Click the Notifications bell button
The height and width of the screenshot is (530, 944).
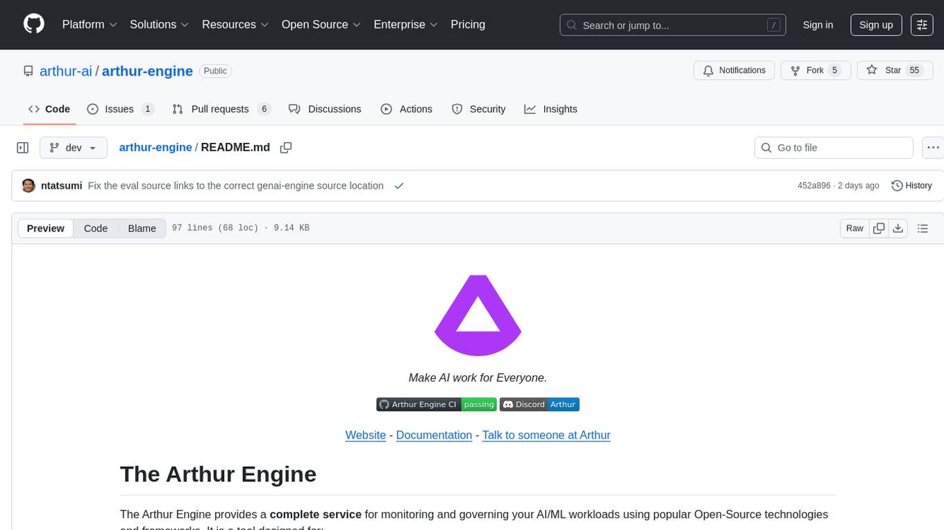pyautogui.click(x=734, y=70)
